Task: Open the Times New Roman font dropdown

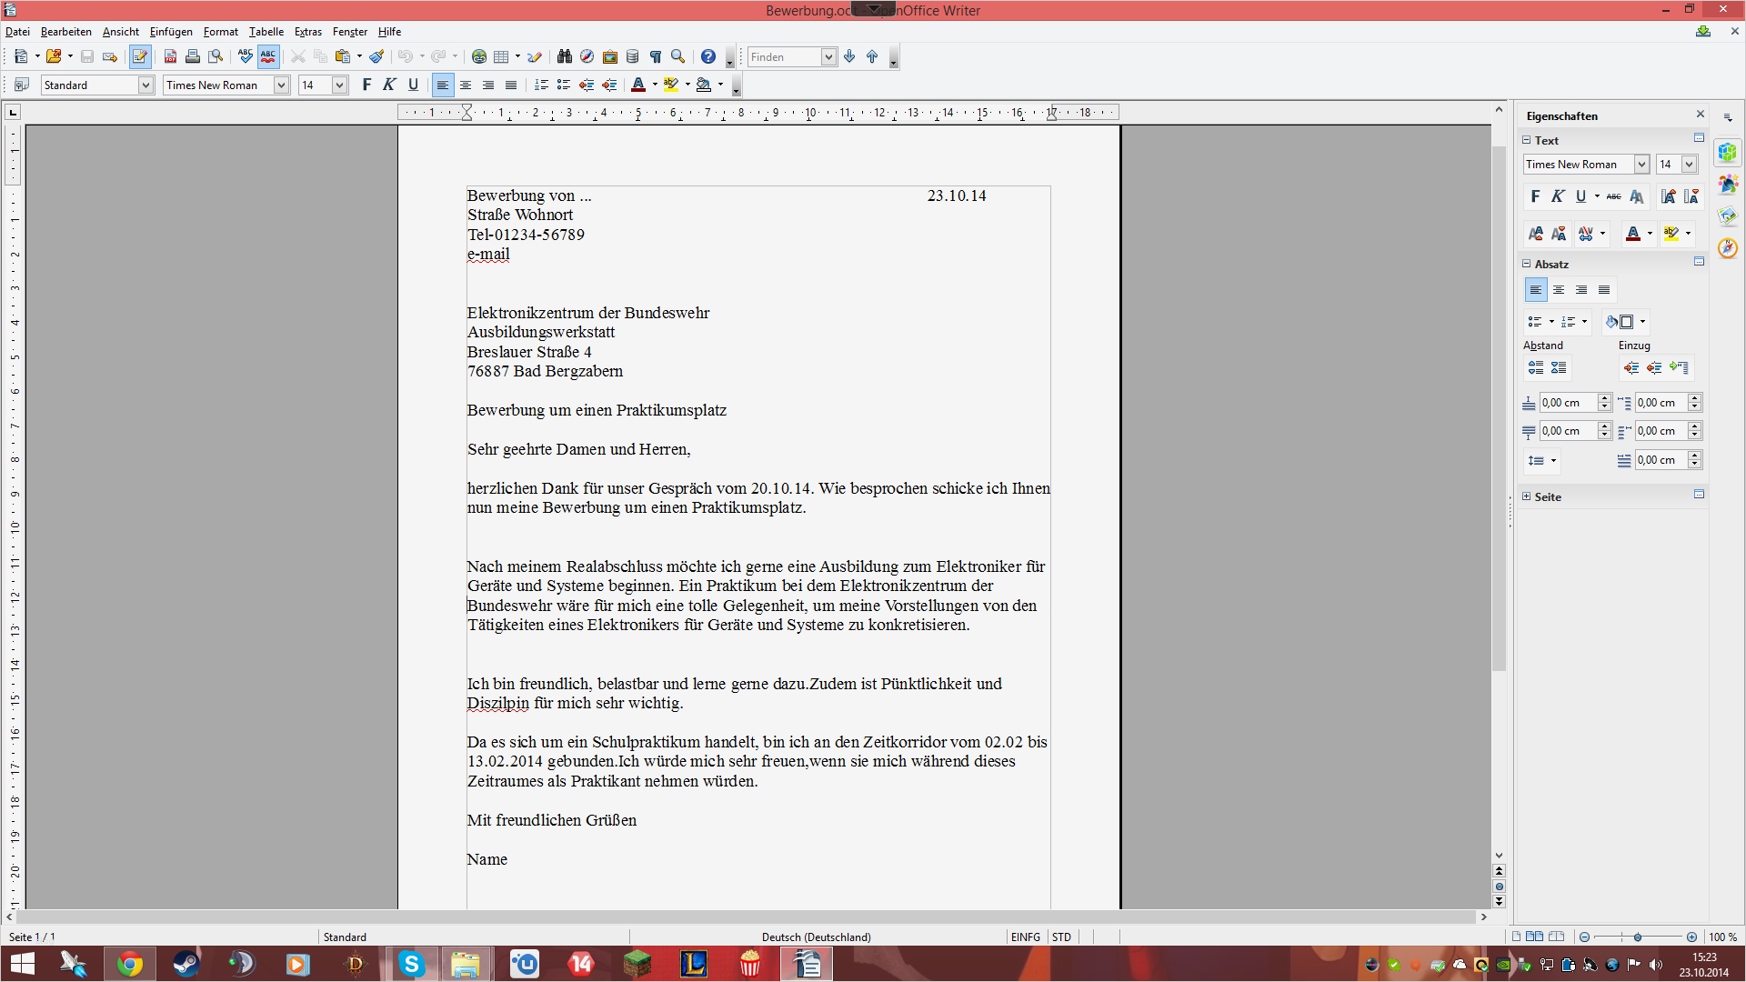Action: tap(282, 85)
